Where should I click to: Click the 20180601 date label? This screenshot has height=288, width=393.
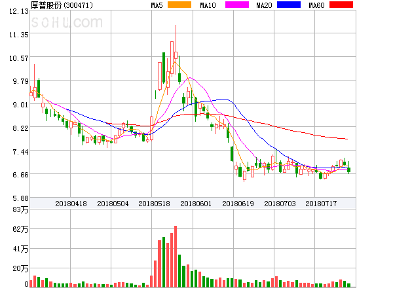point(196,204)
